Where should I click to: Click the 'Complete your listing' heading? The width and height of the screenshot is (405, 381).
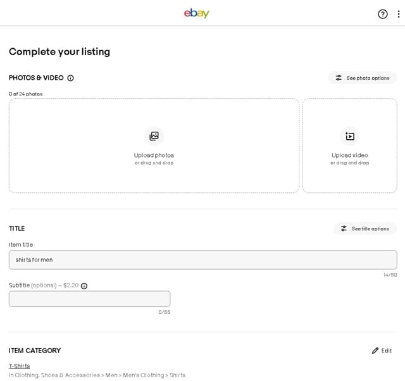pos(59,52)
